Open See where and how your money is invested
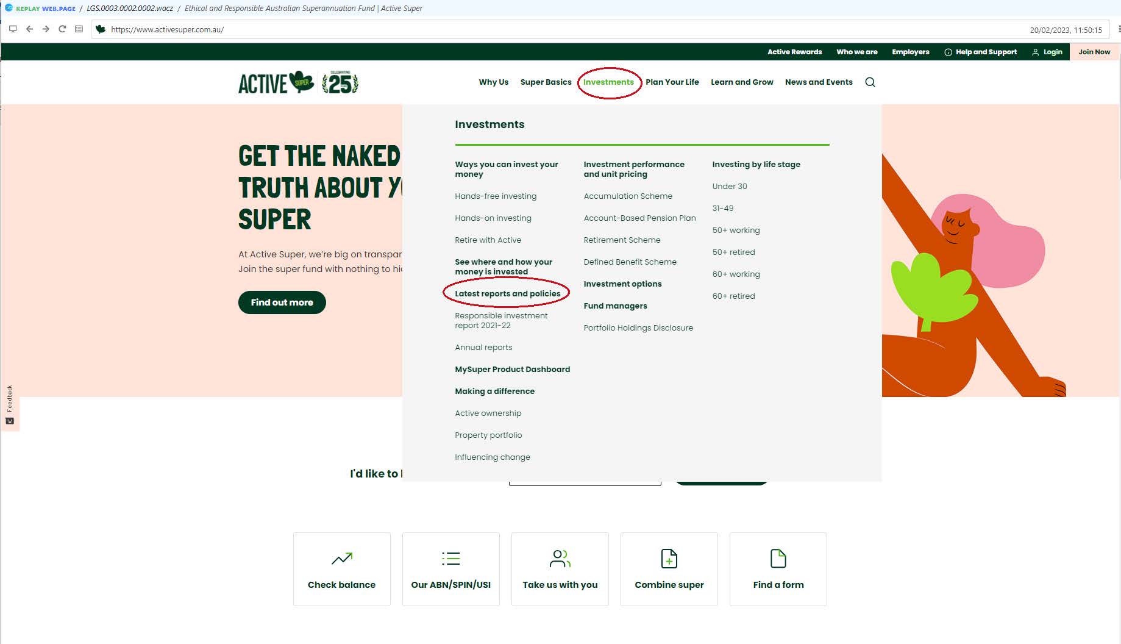The image size is (1121, 644). (504, 267)
